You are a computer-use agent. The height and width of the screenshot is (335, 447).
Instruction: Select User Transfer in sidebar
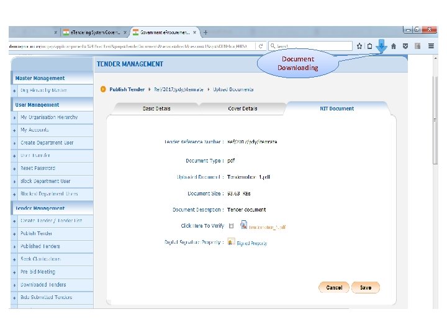tap(55, 156)
